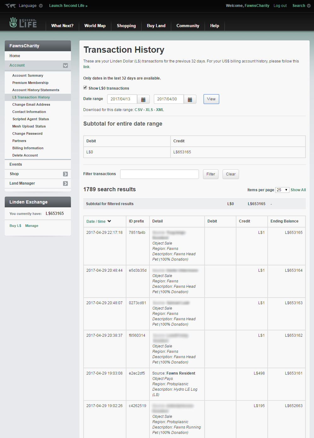Click transaction ID e2ec2df5
The height and width of the screenshot is (438, 314).
[x=137, y=373]
